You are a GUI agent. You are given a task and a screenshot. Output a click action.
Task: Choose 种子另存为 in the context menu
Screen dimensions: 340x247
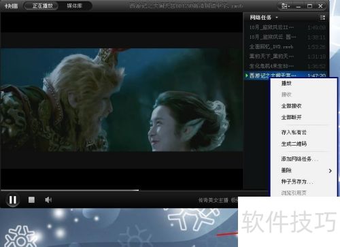click(297, 182)
